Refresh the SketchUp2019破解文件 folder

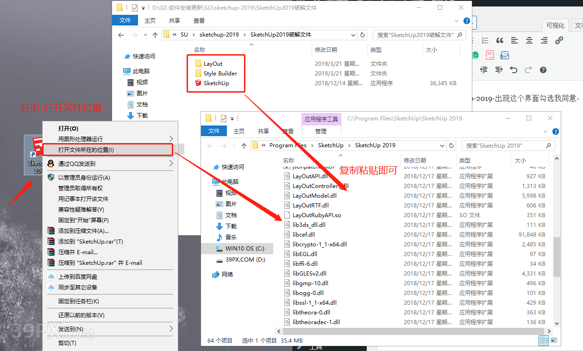point(363,35)
